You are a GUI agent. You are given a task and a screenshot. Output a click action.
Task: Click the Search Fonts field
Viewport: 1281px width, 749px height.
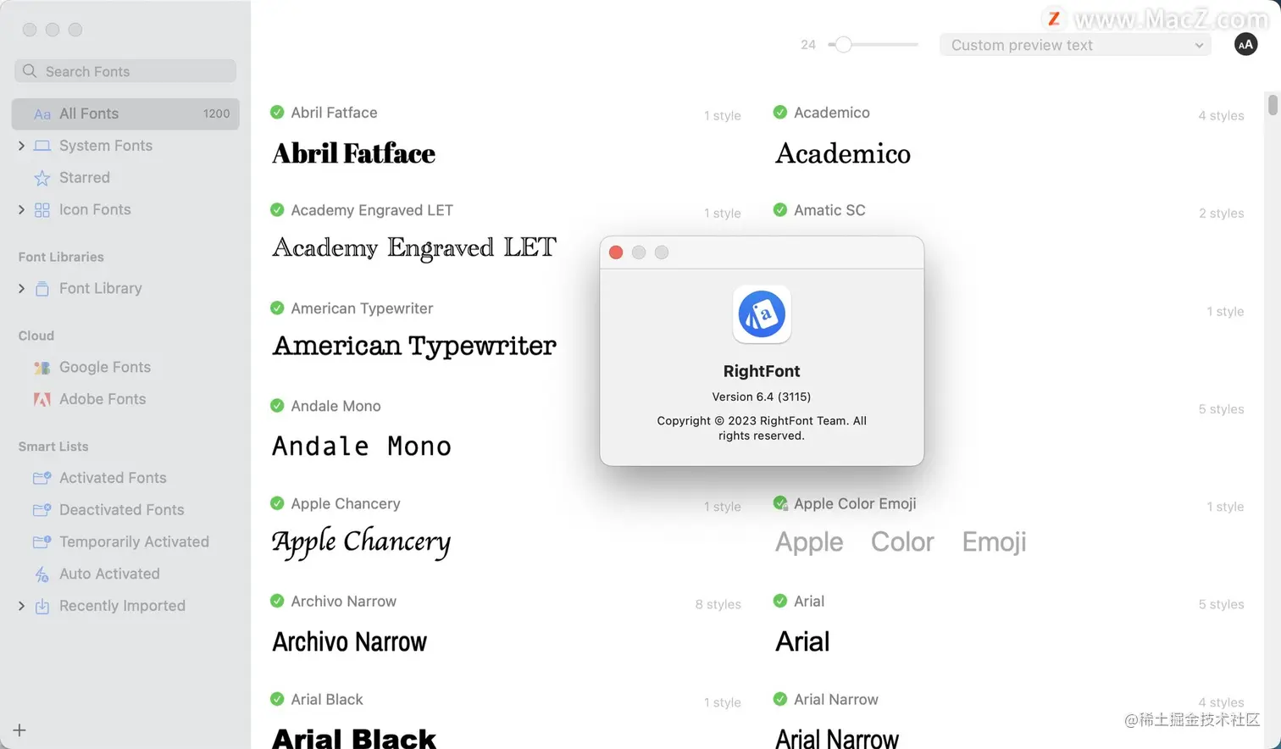(125, 71)
